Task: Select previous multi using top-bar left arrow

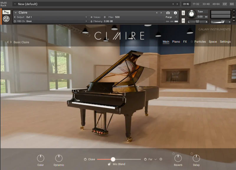Action: pyautogui.click(x=173, y=4)
